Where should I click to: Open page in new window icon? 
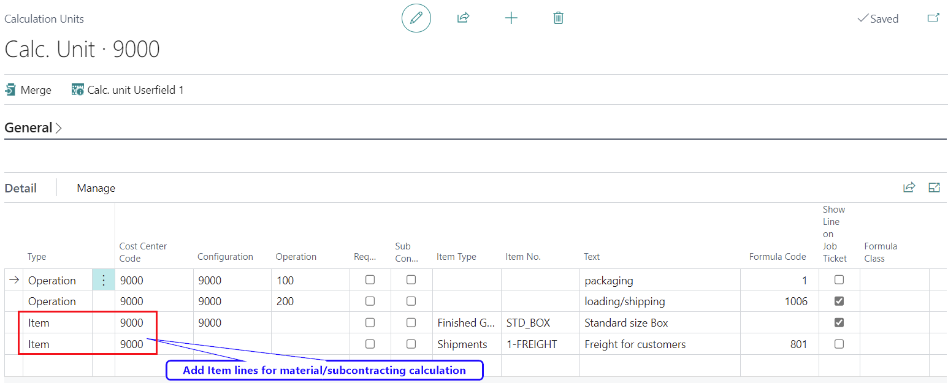pos(933,18)
